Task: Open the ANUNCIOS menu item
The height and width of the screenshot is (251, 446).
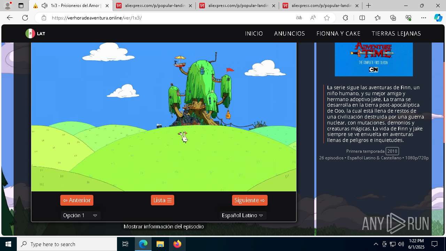Action: point(290,33)
